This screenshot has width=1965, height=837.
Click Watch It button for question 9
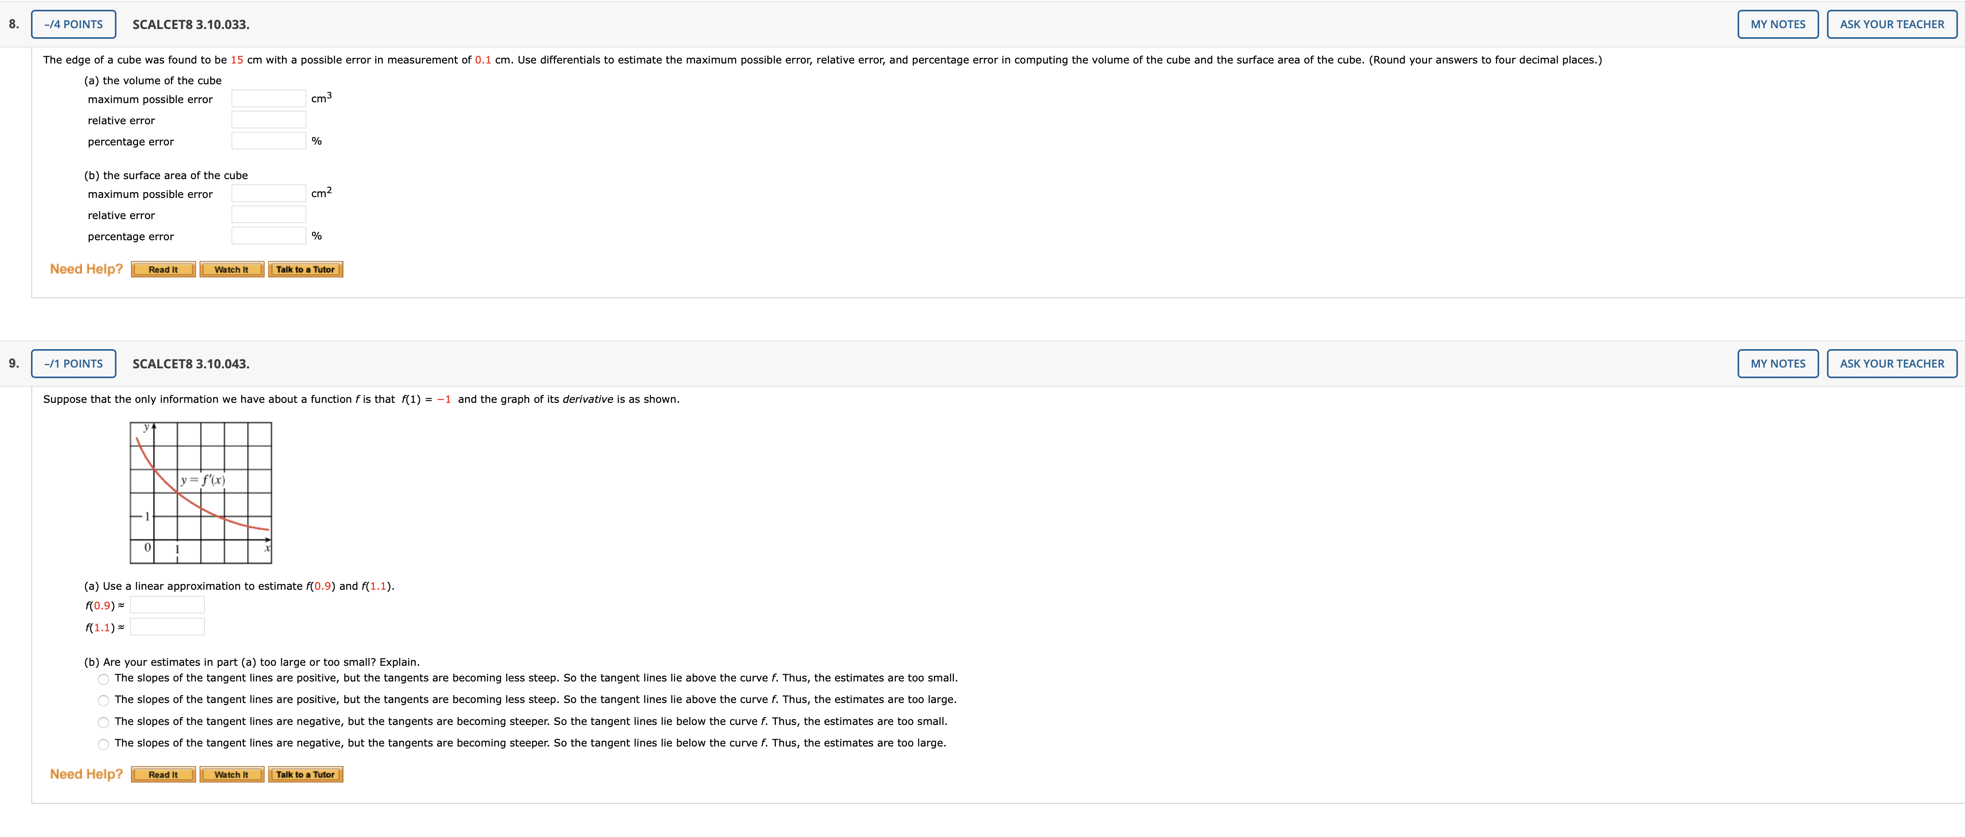pyautogui.click(x=231, y=774)
